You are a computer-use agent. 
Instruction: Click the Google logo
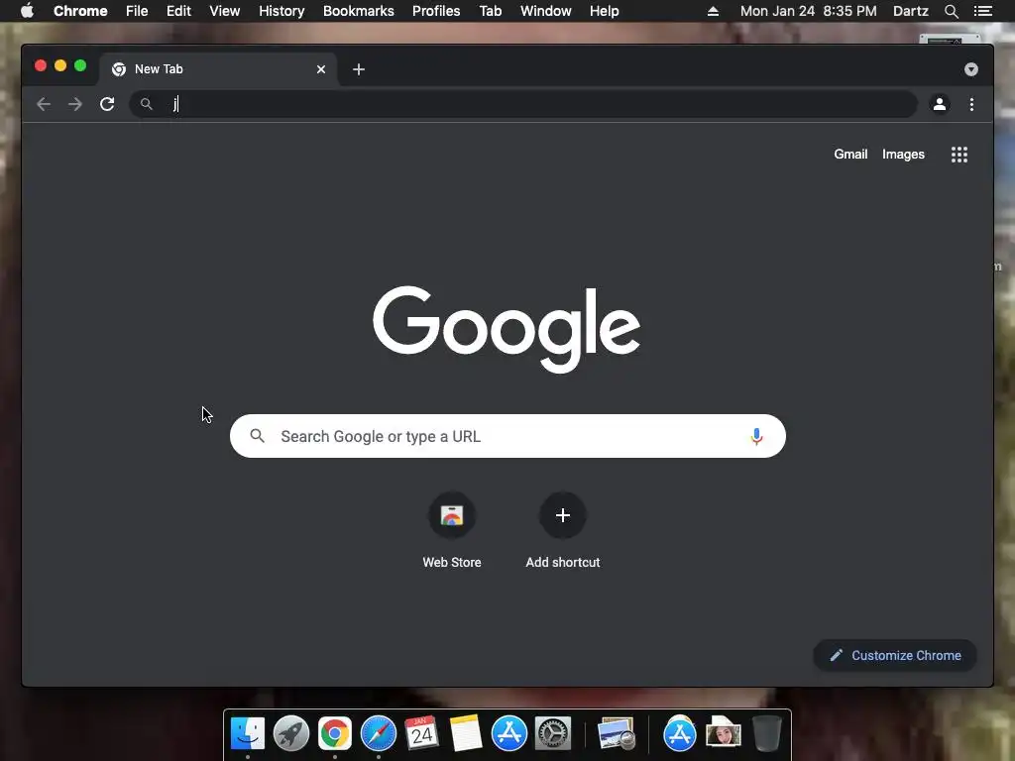[507, 329]
